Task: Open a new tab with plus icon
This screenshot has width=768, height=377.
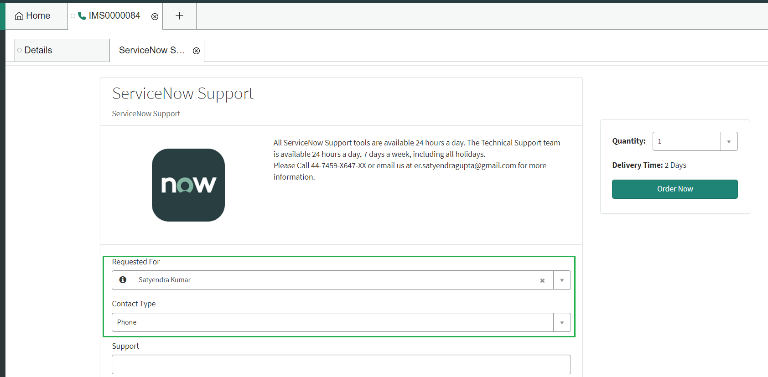Action: pyautogui.click(x=180, y=16)
